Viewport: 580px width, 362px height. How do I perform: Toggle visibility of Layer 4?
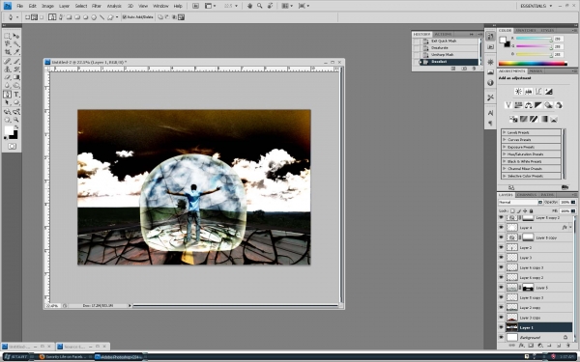tap(501, 228)
